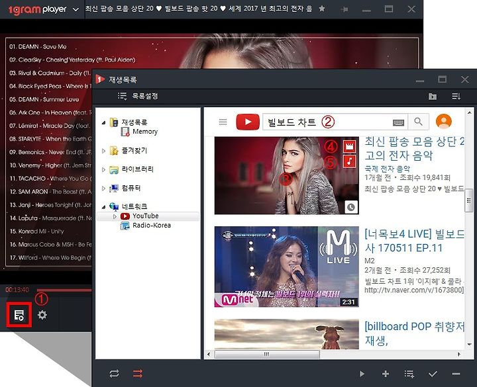This screenshot has height=387, width=477.
Task: Click horizontal scrollbar thumb in YouTube pane
Action: coord(267,354)
